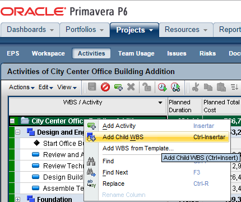Go to the Issues page
This screenshot has width=241, height=202.
[177, 53]
